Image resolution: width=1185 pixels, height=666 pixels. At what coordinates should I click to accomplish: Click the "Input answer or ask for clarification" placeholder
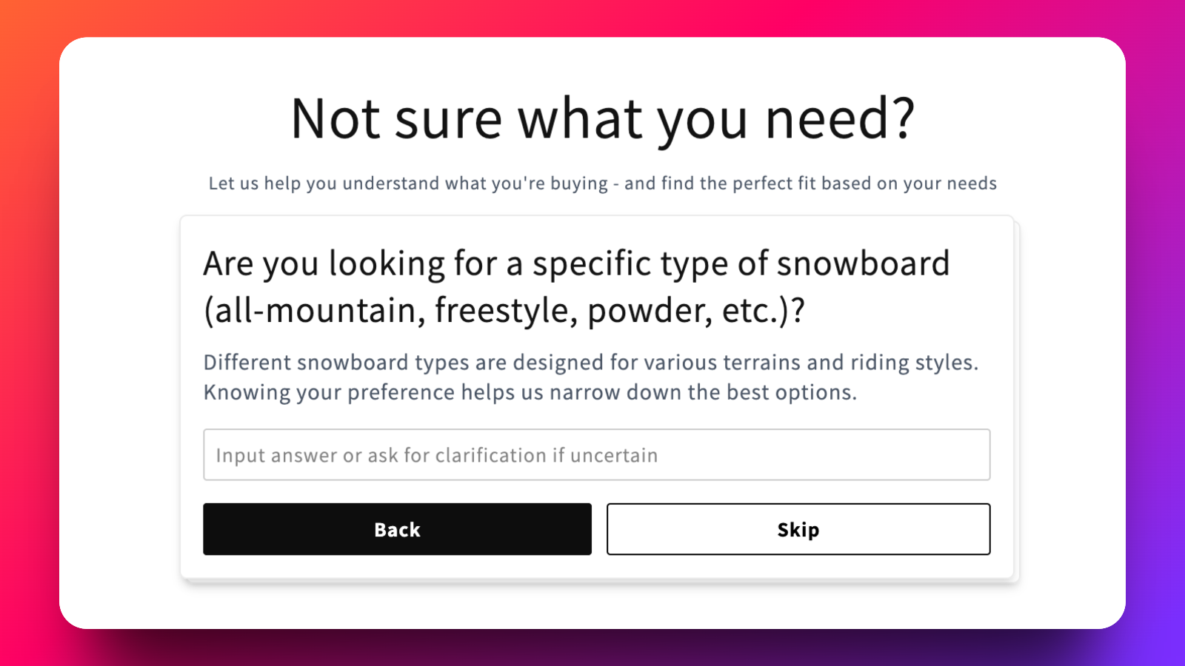pos(436,455)
